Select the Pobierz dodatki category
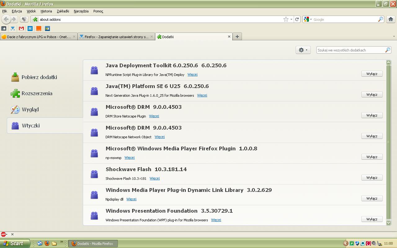Viewport: 397px width, 248px height. pos(45,77)
